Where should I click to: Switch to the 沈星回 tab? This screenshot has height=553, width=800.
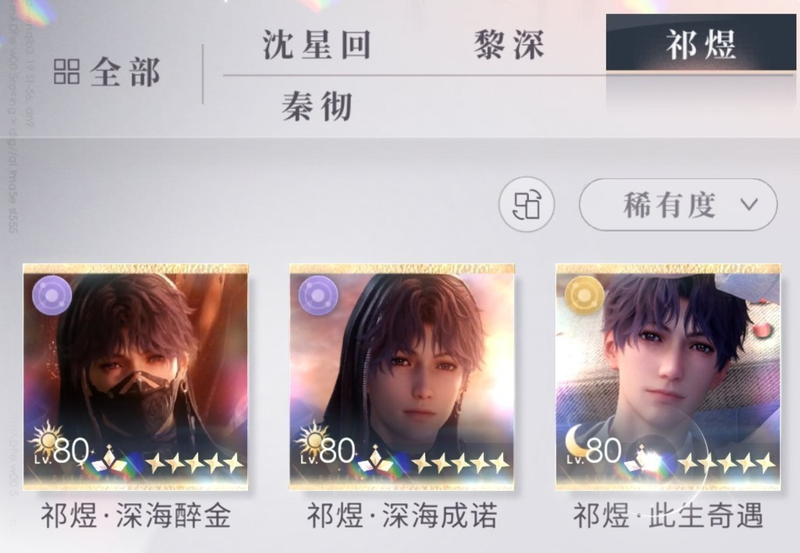(x=316, y=45)
